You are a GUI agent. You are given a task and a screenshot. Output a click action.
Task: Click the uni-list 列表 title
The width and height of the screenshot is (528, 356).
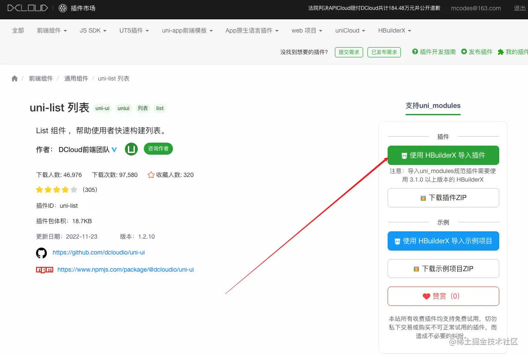click(60, 108)
